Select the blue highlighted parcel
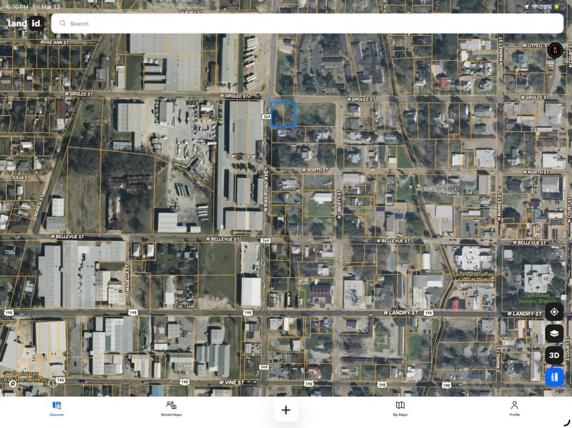572x428 pixels. click(x=283, y=114)
